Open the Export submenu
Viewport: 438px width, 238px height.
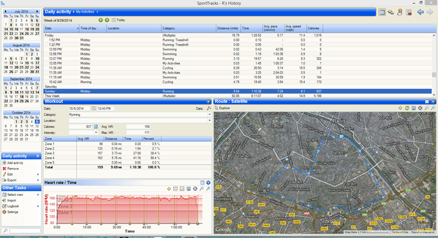coord(21,180)
